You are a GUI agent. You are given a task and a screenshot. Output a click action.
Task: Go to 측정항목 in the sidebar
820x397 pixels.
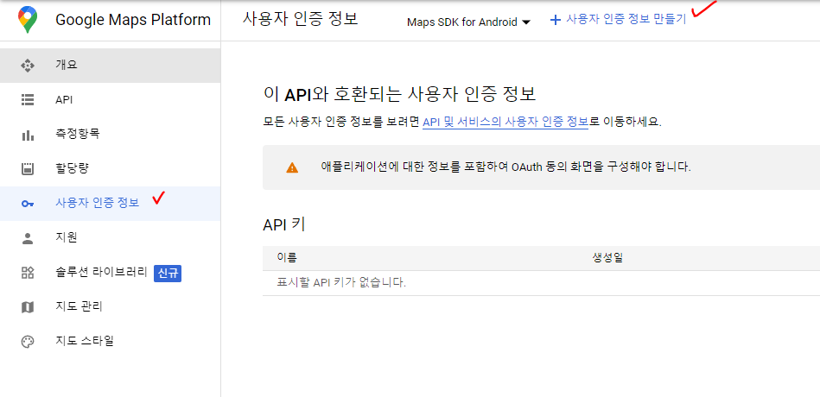(x=111, y=135)
